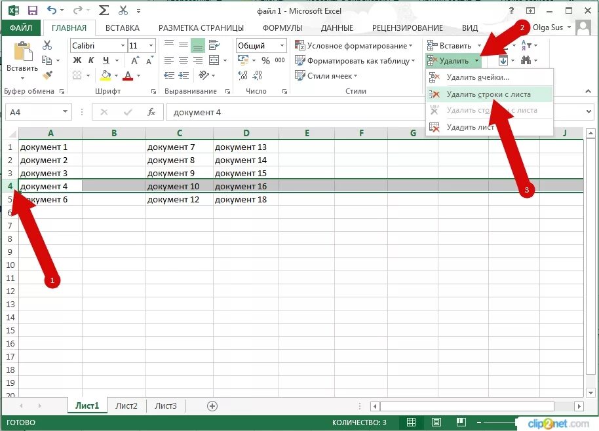Open Условное форматирование menu
This screenshot has height=431, width=599.
coord(354,45)
